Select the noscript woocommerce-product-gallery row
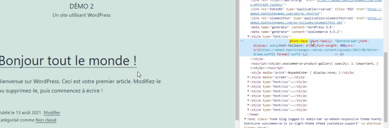This screenshot has width=390, height=128. (314, 66)
